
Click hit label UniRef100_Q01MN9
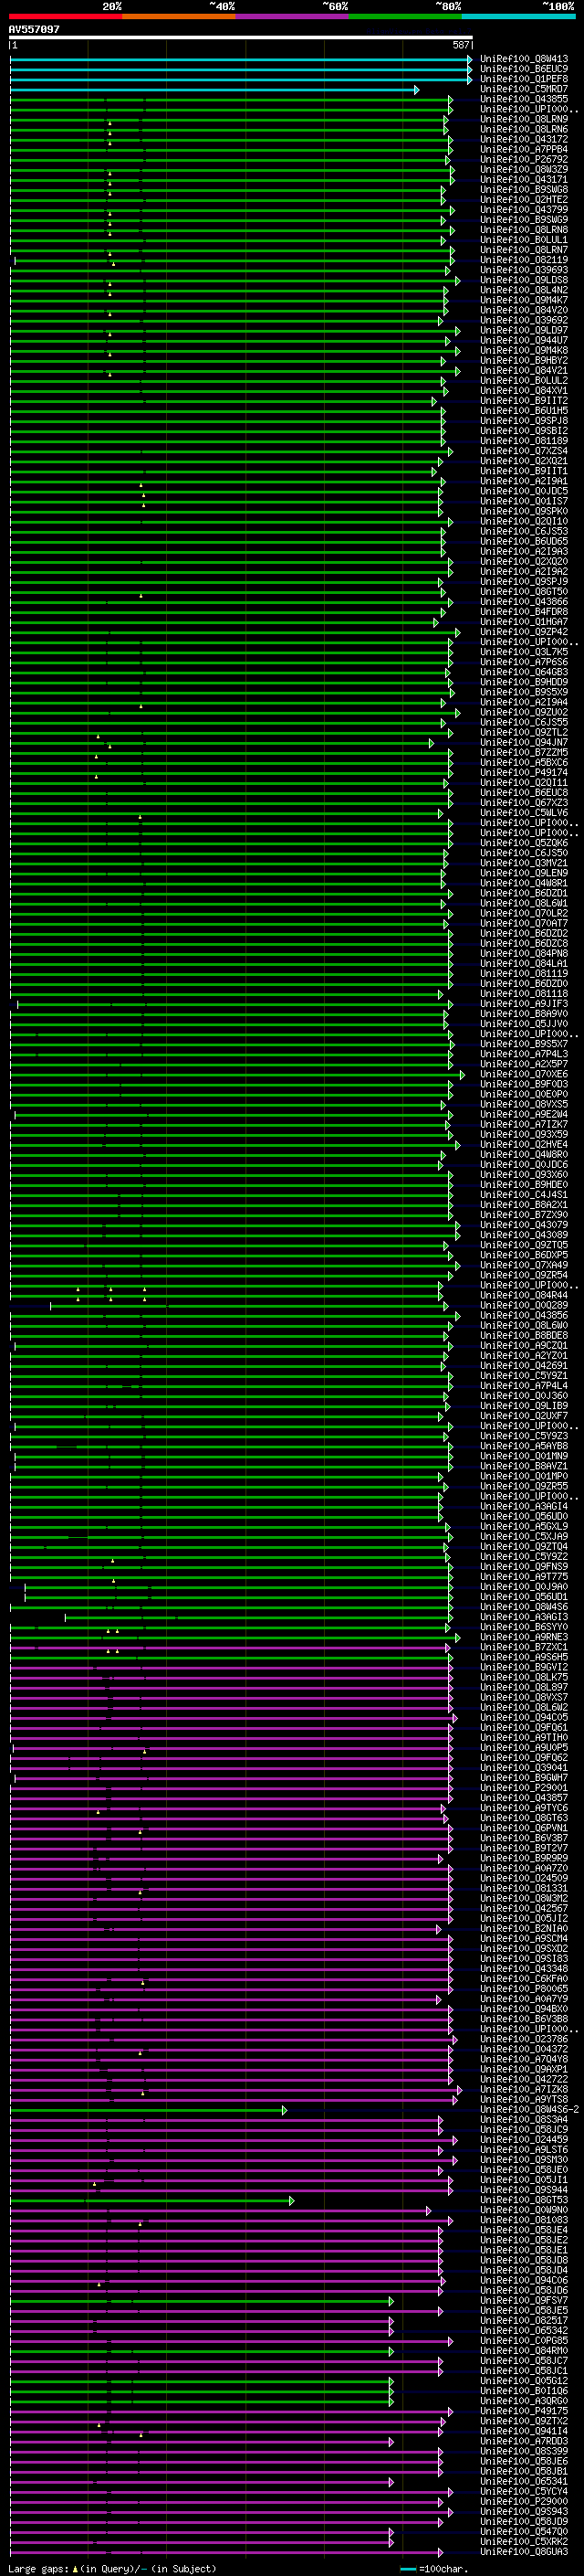point(524,1456)
